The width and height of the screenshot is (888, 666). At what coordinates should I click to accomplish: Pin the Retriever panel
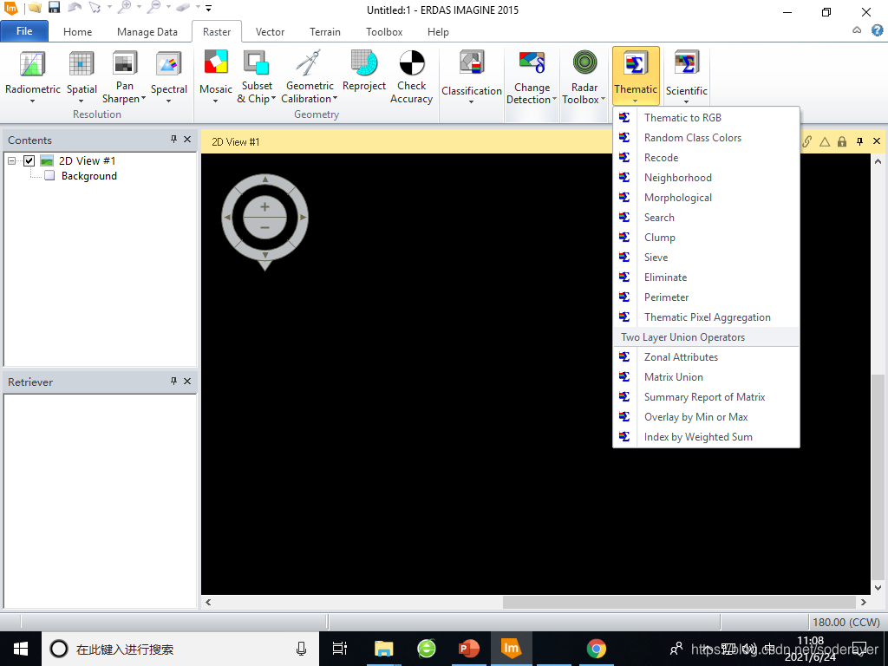click(x=173, y=382)
